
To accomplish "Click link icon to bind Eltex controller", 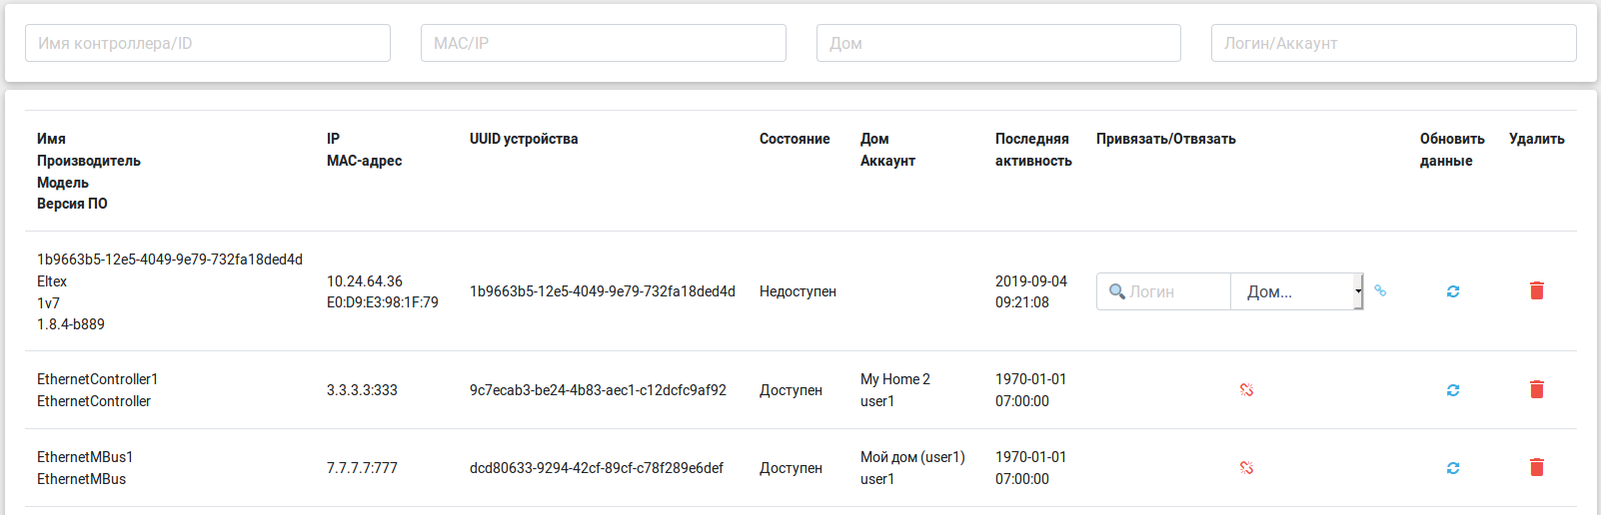I will click(1380, 290).
